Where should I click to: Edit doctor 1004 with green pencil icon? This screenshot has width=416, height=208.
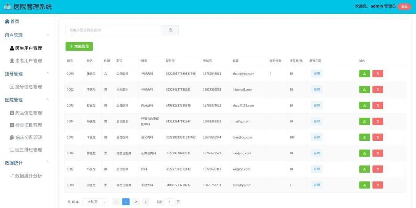(364, 121)
